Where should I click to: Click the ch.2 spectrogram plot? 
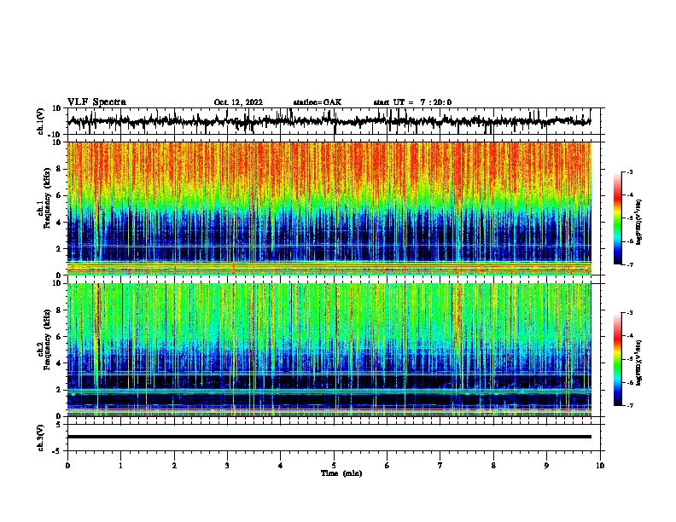pyautogui.click(x=329, y=350)
